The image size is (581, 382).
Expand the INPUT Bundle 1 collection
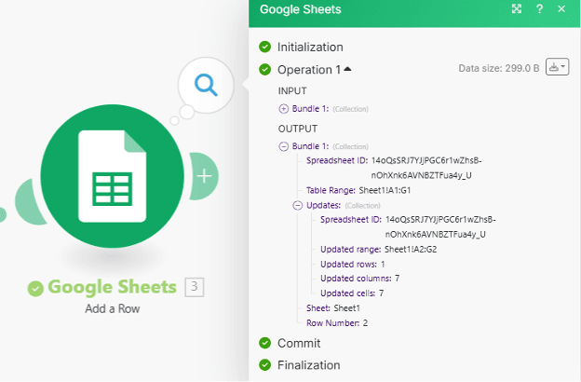click(x=284, y=108)
